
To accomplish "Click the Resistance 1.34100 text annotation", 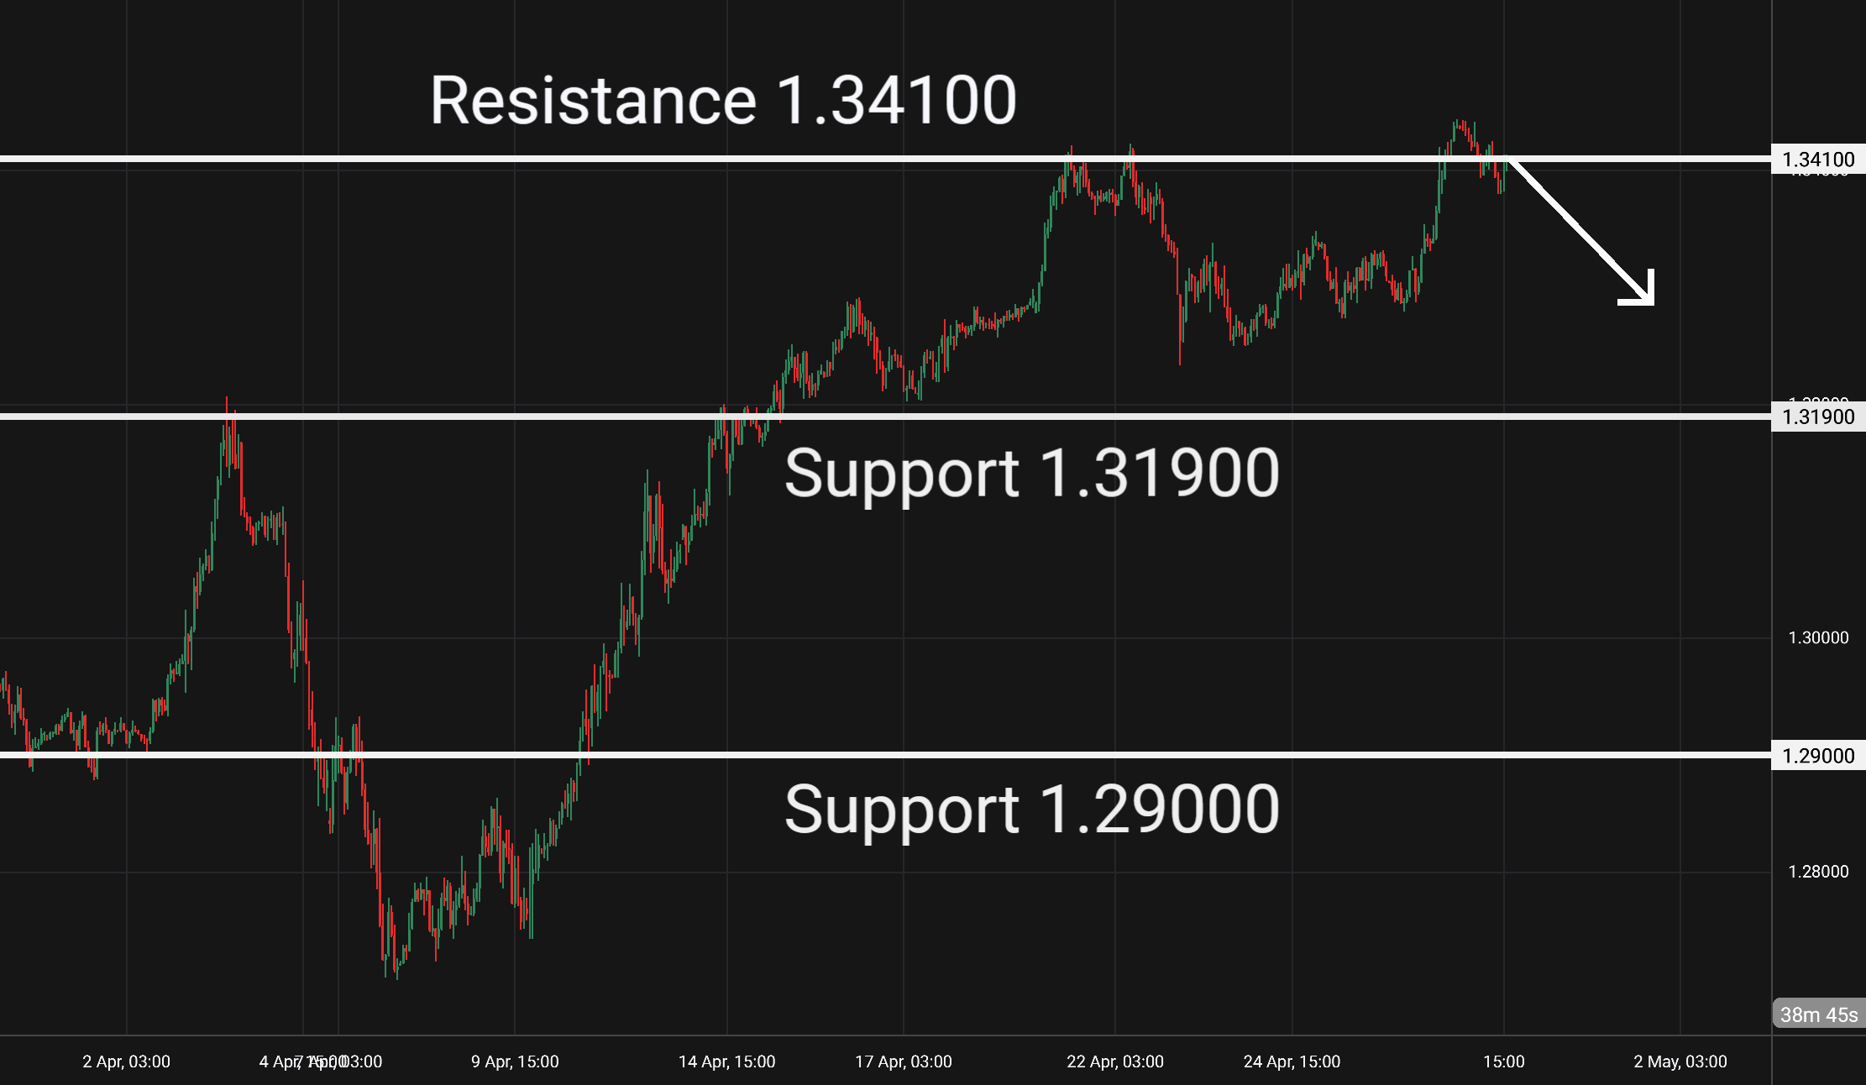I will click(723, 101).
